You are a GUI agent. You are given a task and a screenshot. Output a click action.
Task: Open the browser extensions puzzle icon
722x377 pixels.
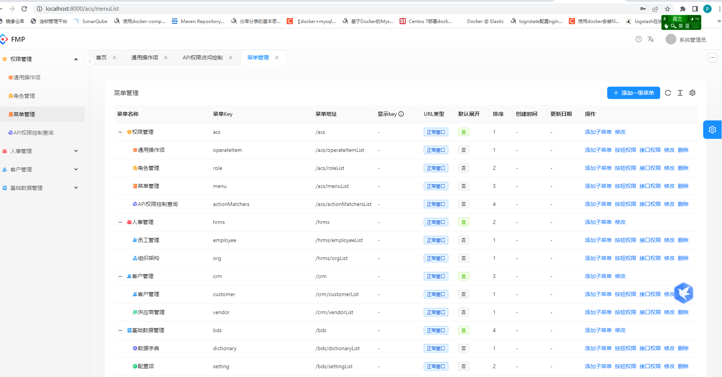tap(682, 9)
